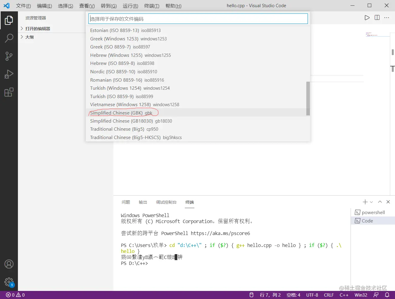Image resolution: width=395 pixels, height=299 pixels.
Task: Open the terminal launch profile dropdown arrow
Action: [x=371, y=202]
